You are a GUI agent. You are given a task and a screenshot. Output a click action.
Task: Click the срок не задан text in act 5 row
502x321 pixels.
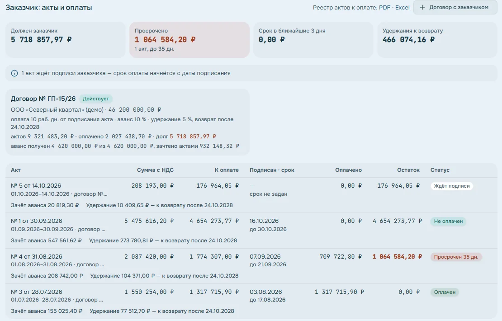pos(268,194)
